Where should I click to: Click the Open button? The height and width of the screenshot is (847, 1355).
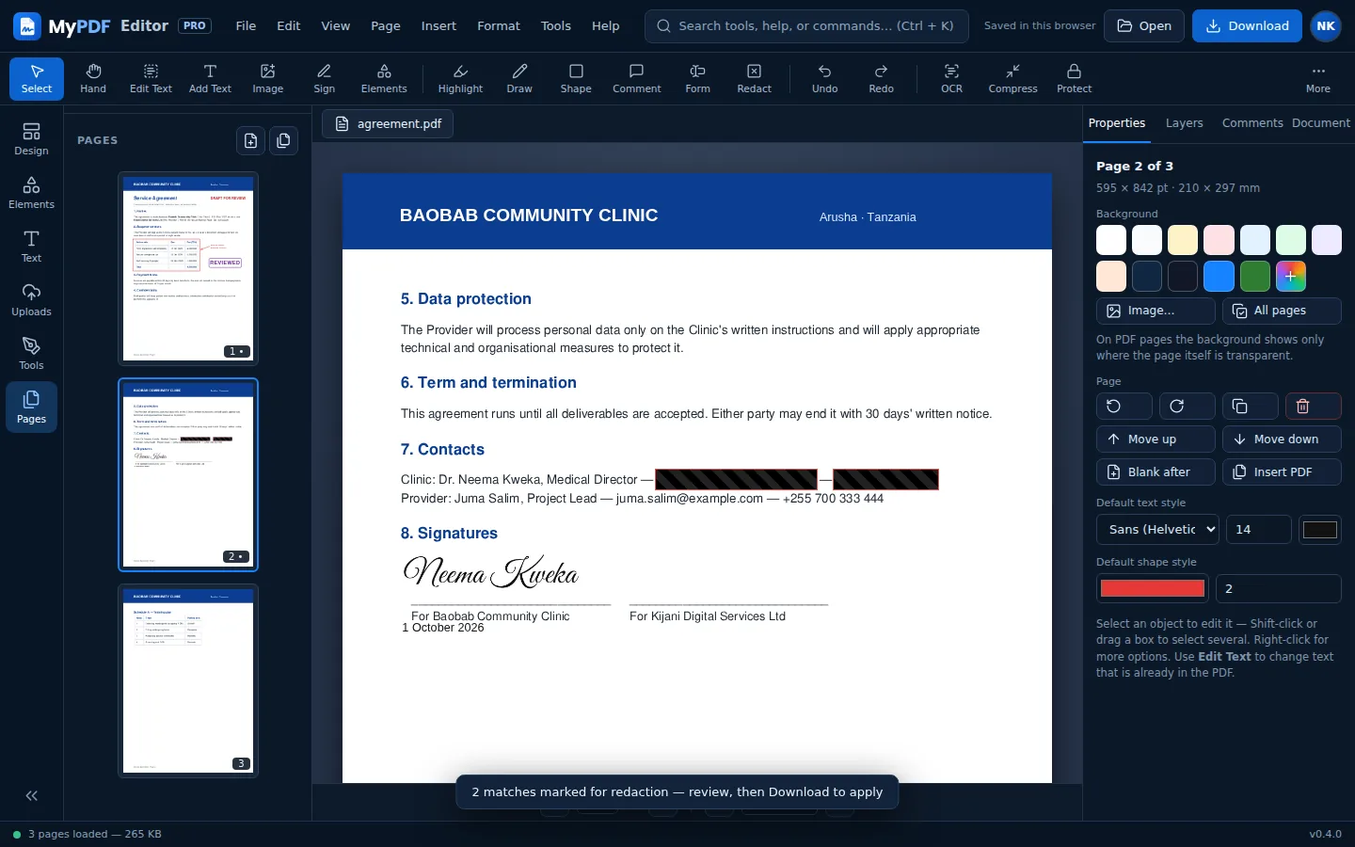[1144, 26]
